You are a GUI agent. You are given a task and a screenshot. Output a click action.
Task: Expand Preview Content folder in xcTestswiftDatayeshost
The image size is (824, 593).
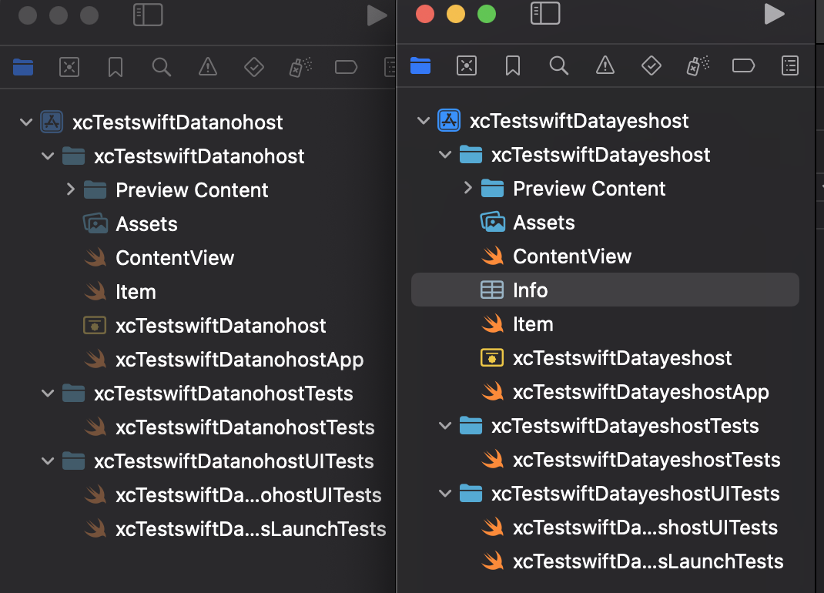[467, 188]
